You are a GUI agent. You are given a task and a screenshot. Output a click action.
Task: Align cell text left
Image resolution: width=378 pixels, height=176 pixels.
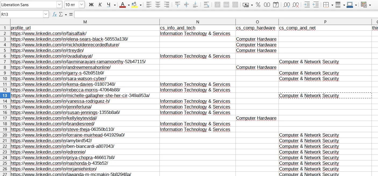149,5
